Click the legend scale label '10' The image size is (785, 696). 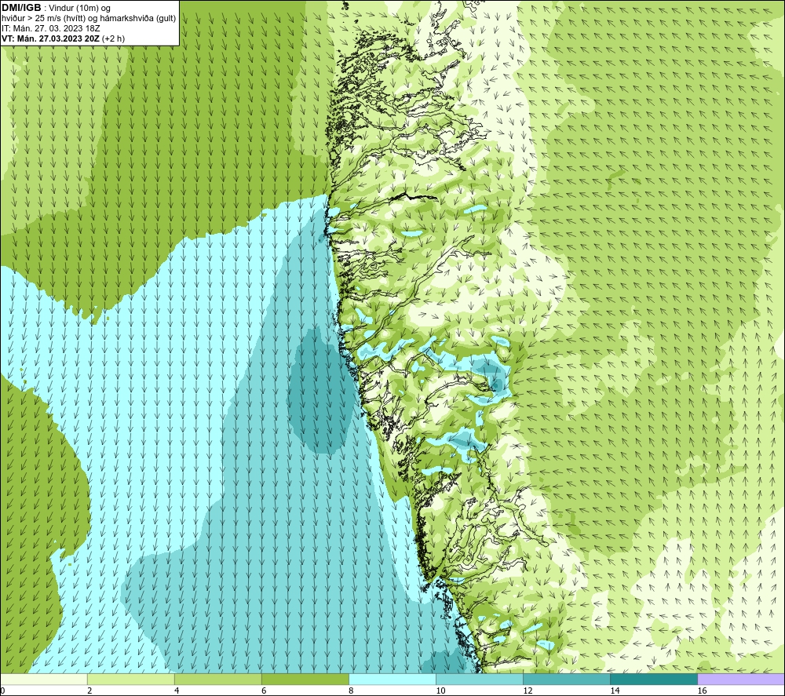(x=440, y=691)
